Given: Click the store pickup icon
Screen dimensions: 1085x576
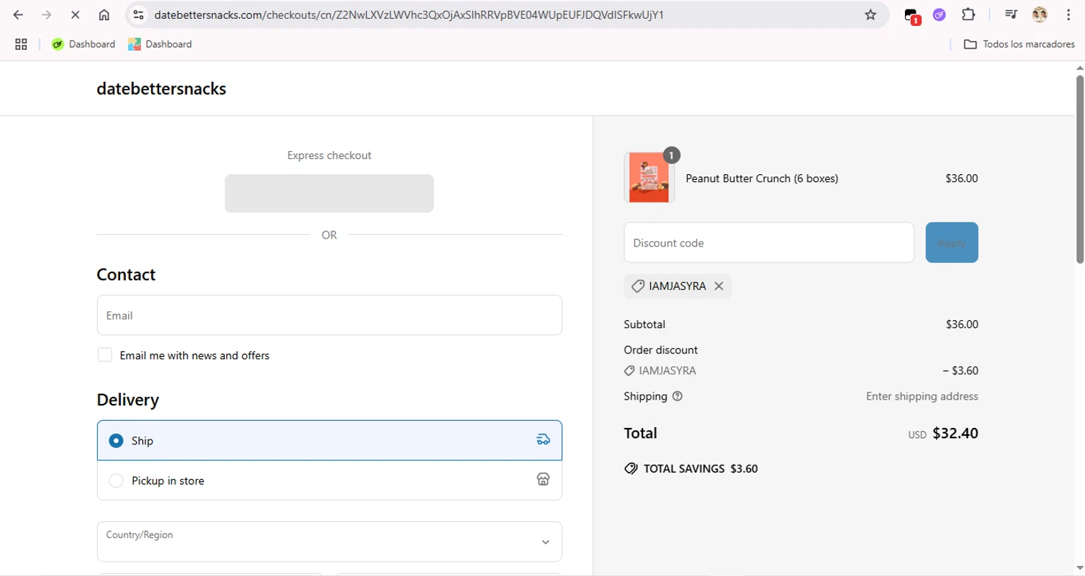Looking at the screenshot, I should pyautogui.click(x=543, y=479).
